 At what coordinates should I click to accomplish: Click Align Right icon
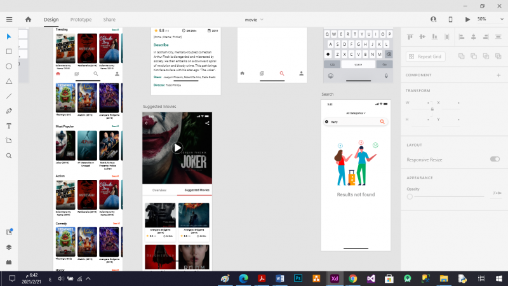[486, 37]
